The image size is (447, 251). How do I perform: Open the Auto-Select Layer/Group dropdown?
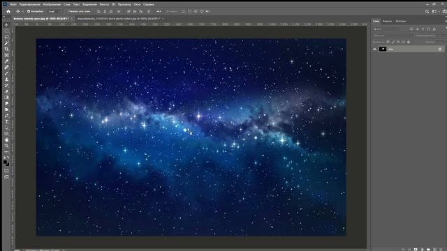[x=54, y=11]
